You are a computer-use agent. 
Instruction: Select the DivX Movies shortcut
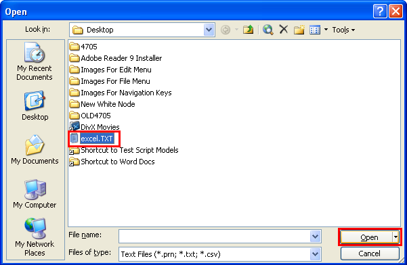pos(95,127)
